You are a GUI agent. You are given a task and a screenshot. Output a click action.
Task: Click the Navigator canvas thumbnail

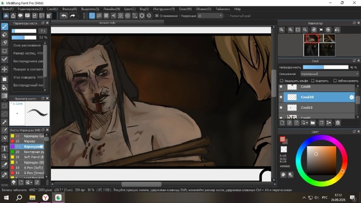[319, 45]
